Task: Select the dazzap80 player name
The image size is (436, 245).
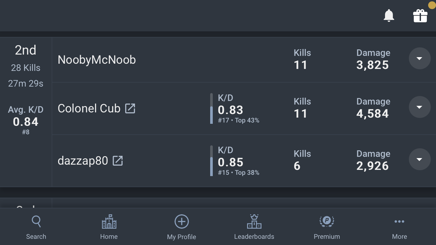Action: point(83,161)
